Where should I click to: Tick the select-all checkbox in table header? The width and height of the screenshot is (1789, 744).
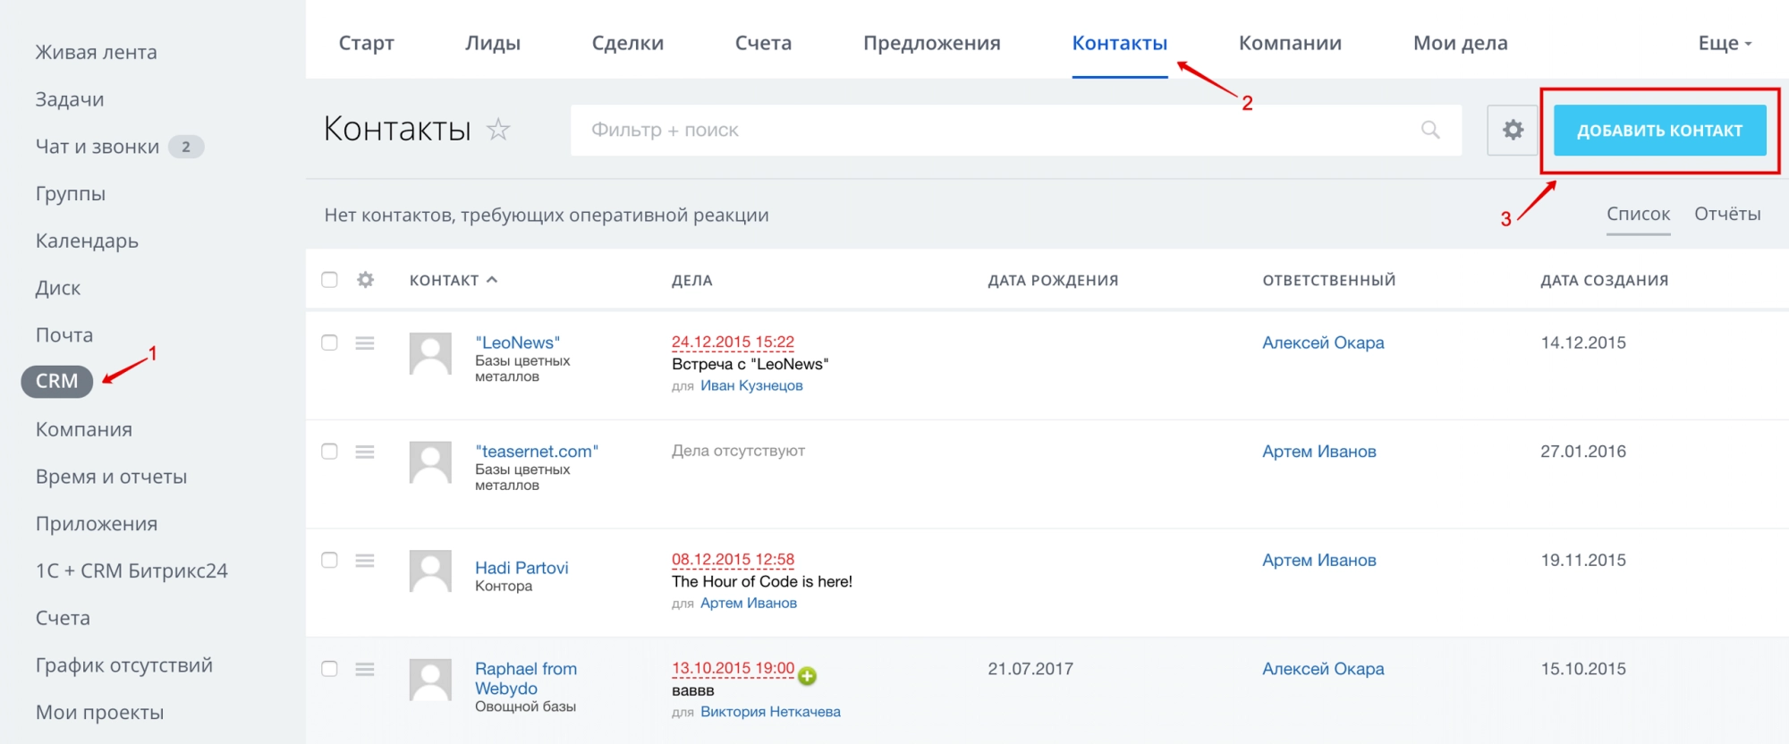[x=329, y=280]
